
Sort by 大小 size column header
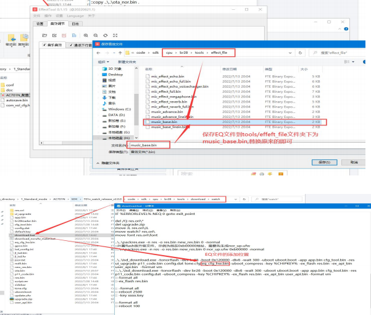click(x=304, y=69)
